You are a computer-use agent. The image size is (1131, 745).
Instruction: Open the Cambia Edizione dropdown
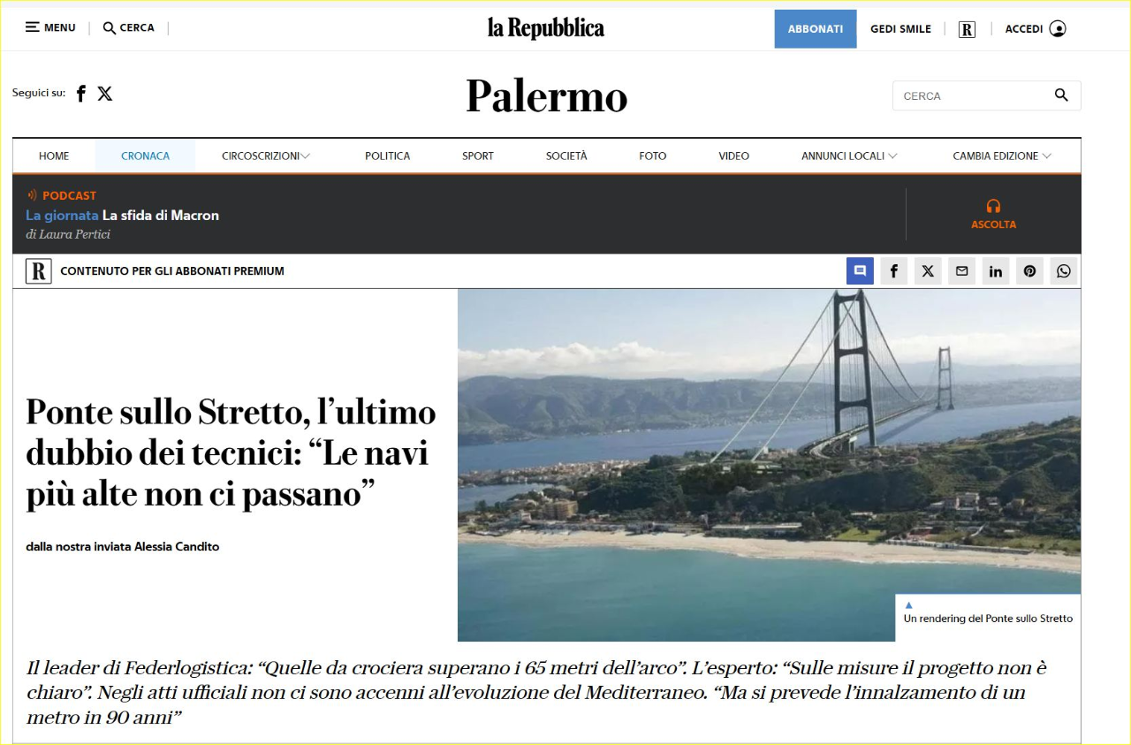click(x=1002, y=156)
